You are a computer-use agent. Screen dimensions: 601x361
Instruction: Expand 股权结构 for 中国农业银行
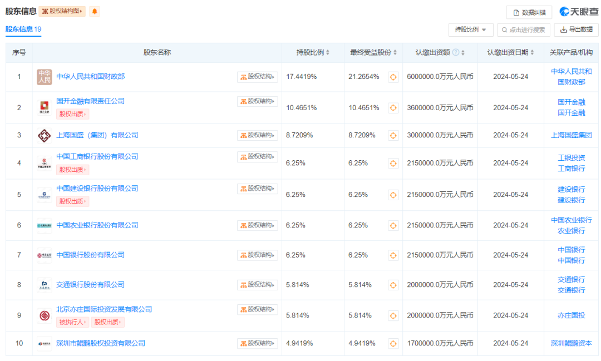pos(257,225)
